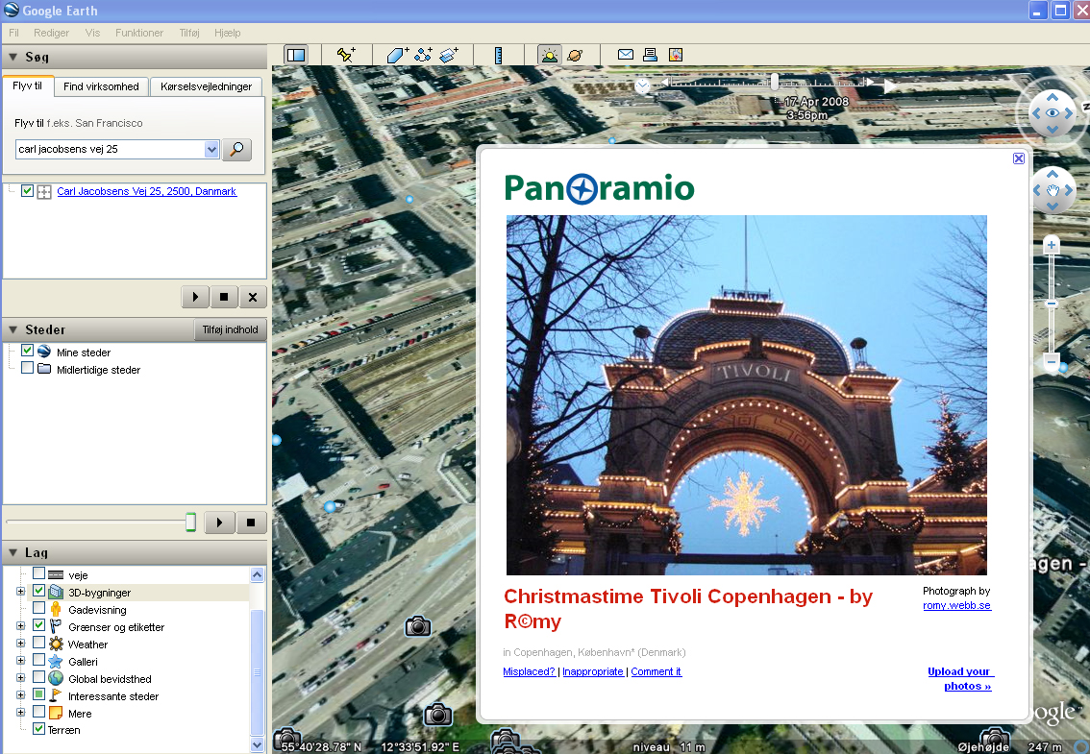1090x754 pixels.
Task: Open the Funktioner menu
Action: (139, 33)
